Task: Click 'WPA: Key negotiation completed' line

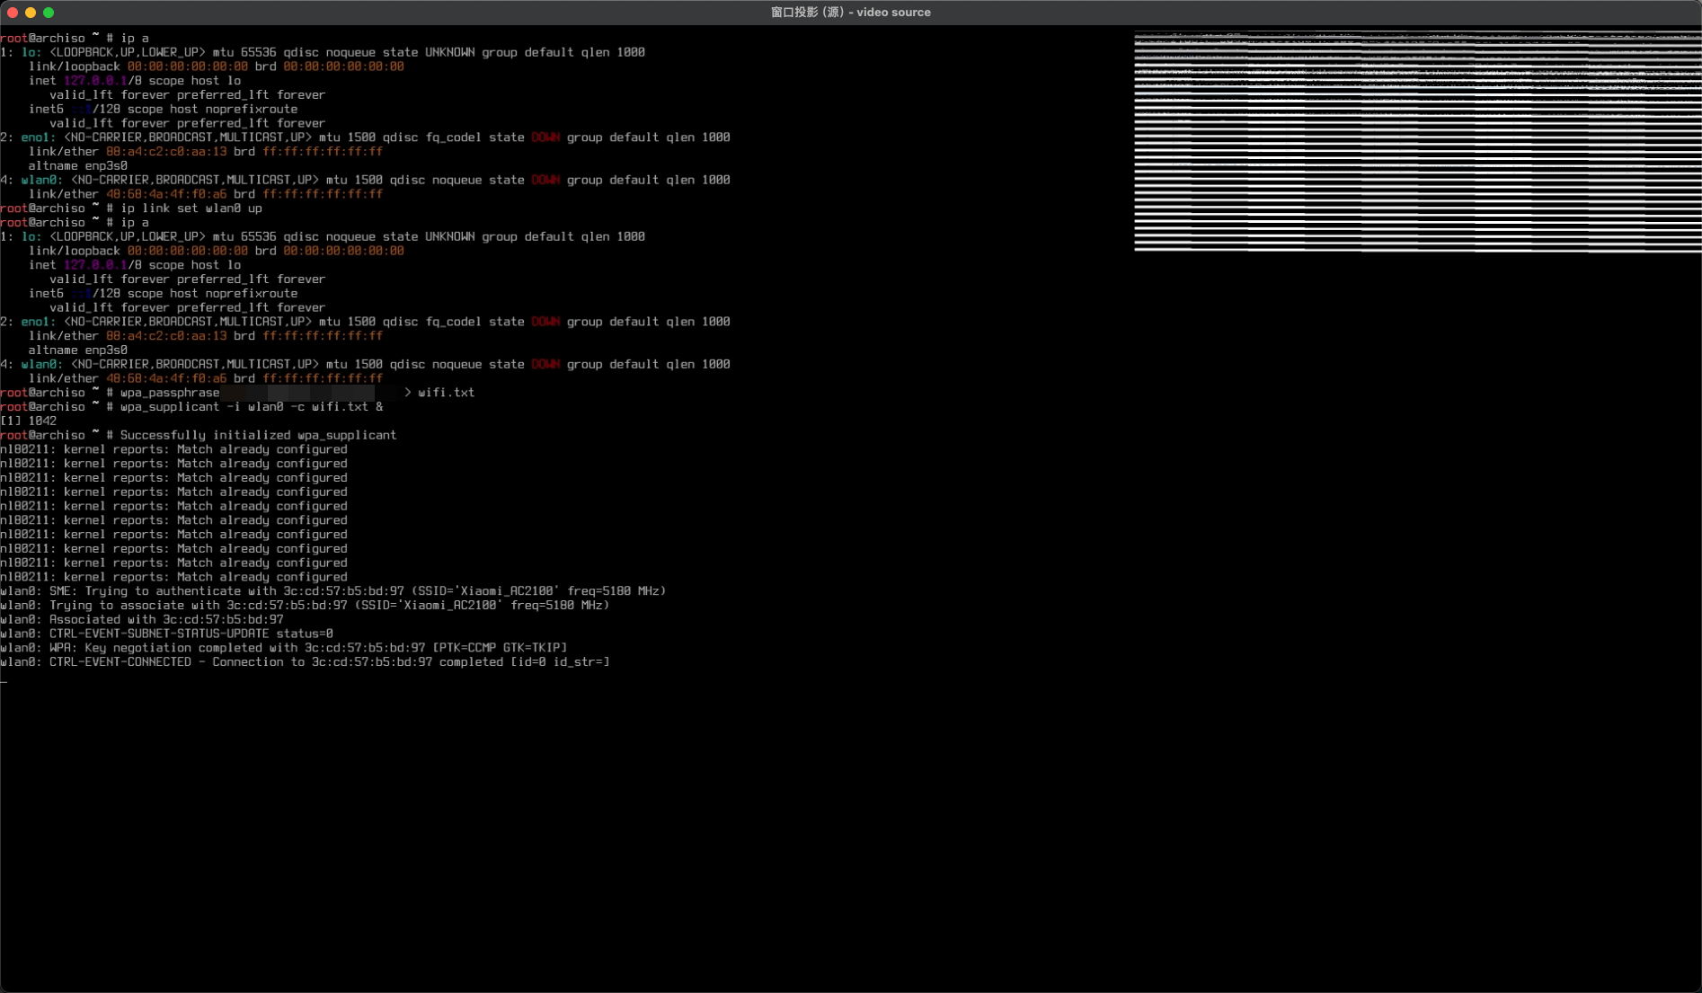Action: pyautogui.click(x=284, y=648)
